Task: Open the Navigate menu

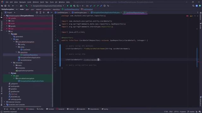Action: [22, 2]
